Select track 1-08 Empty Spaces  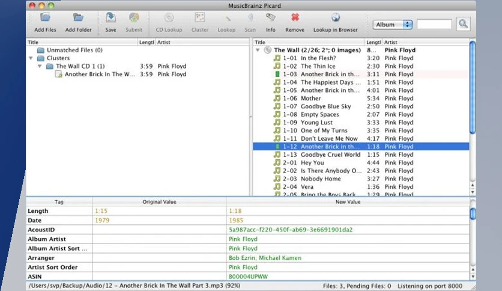[x=361, y=114]
